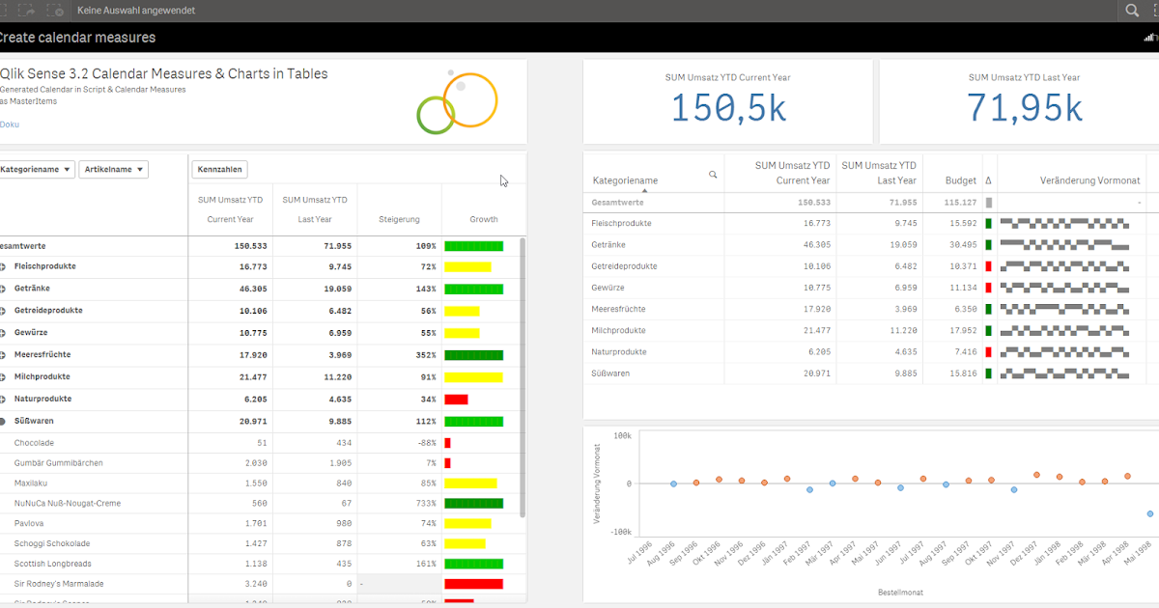1159x608 pixels.
Task: Click the Qlik Sense 3.2 Calendar Measures title
Action: (x=164, y=74)
